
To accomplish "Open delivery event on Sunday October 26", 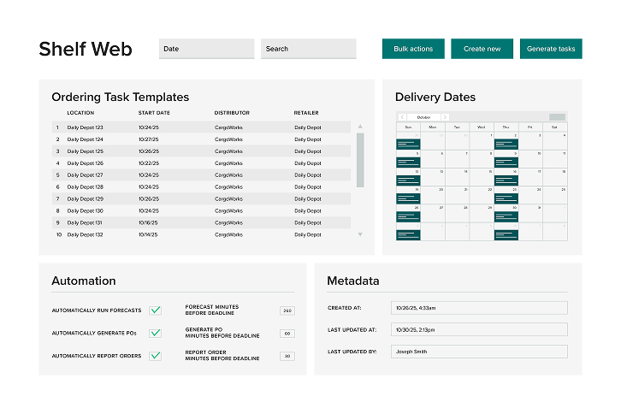I will tap(408, 216).
